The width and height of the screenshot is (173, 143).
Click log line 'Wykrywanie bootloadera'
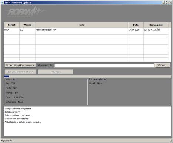click(x=17, y=119)
